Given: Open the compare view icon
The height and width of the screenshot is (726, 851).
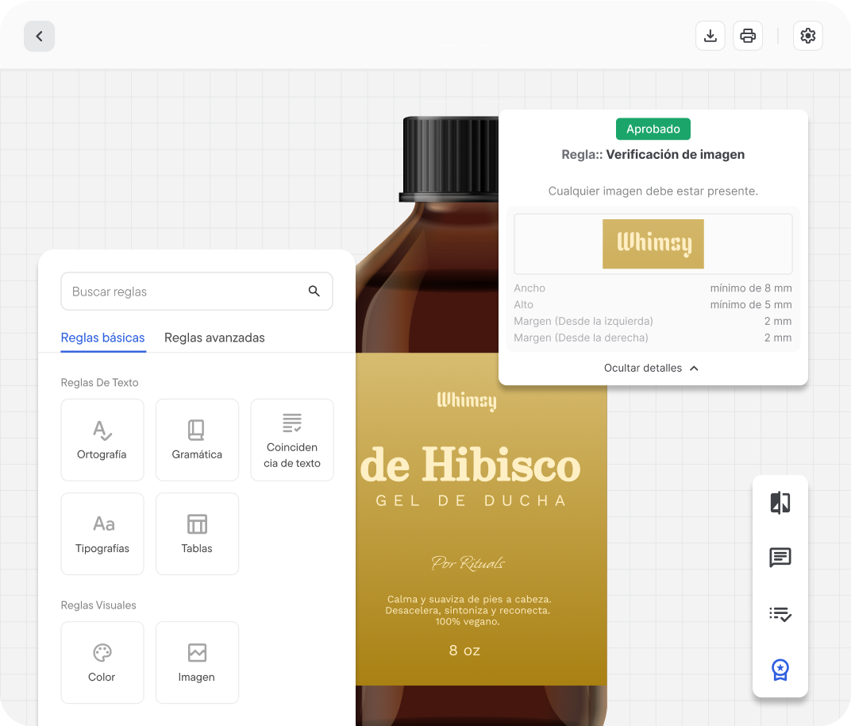Looking at the screenshot, I should click(x=780, y=503).
